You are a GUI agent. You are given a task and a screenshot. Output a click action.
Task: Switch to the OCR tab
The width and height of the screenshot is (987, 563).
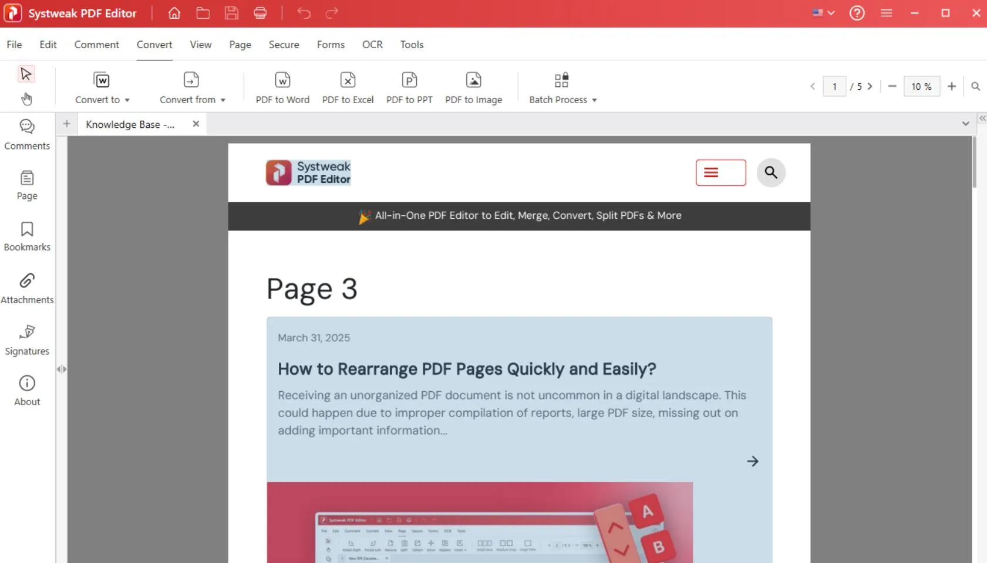pyautogui.click(x=372, y=45)
